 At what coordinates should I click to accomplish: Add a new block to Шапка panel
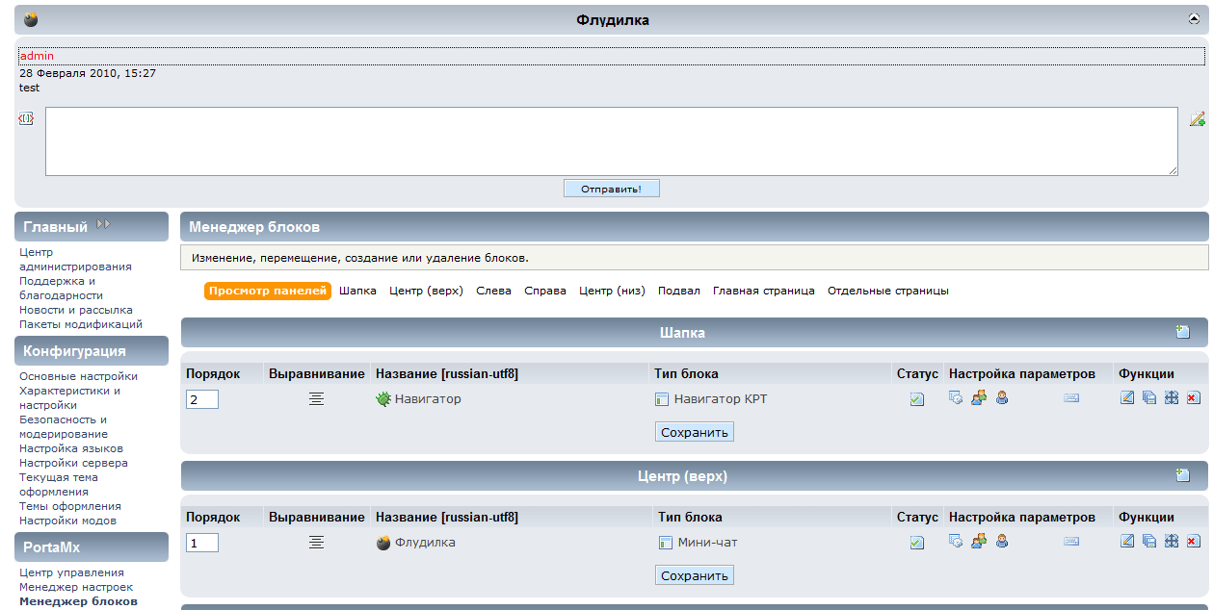[1182, 332]
